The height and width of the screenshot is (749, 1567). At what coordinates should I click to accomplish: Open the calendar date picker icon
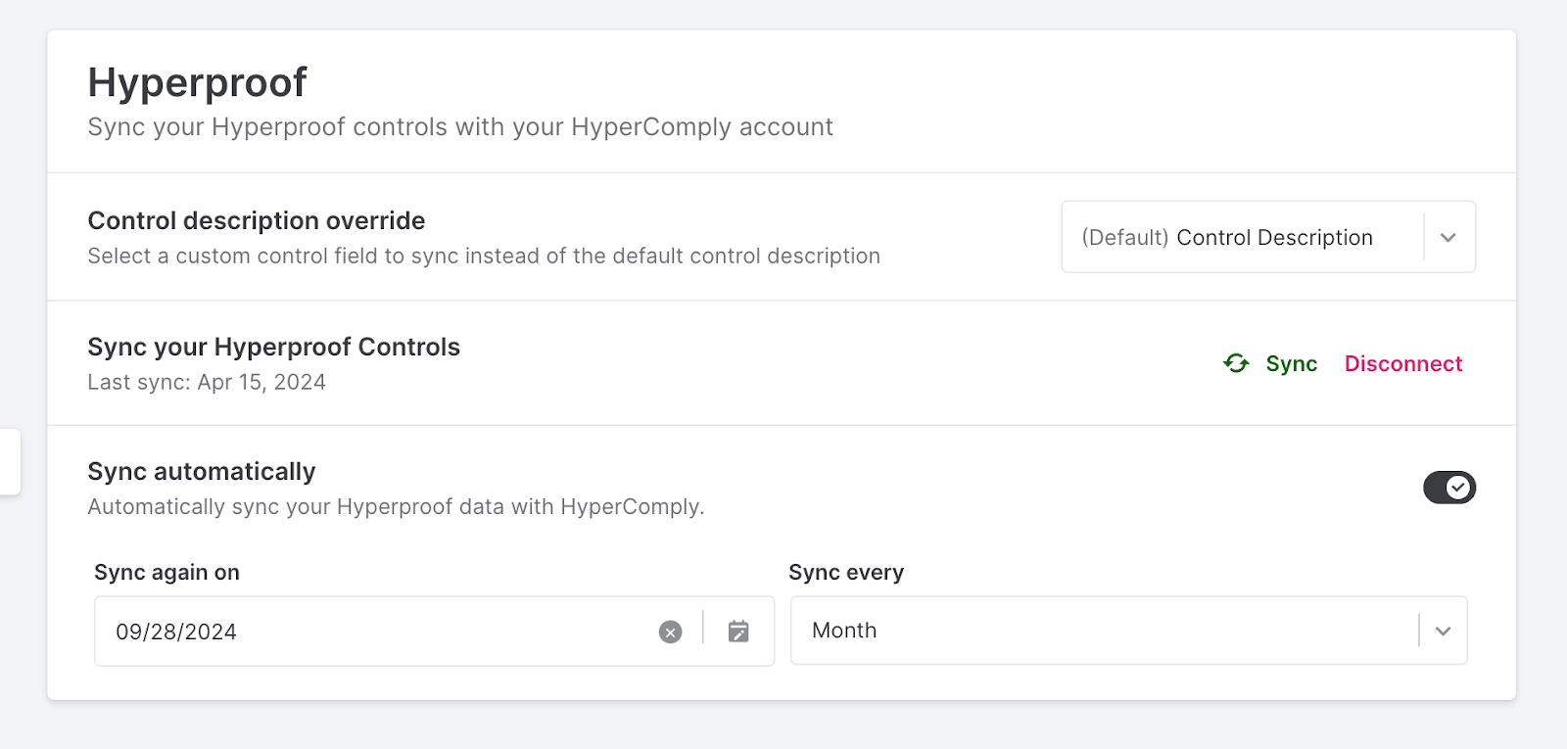(738, 632)
